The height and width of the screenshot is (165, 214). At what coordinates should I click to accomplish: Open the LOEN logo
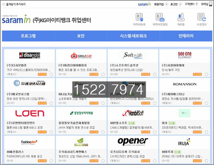tap(30, 113)
